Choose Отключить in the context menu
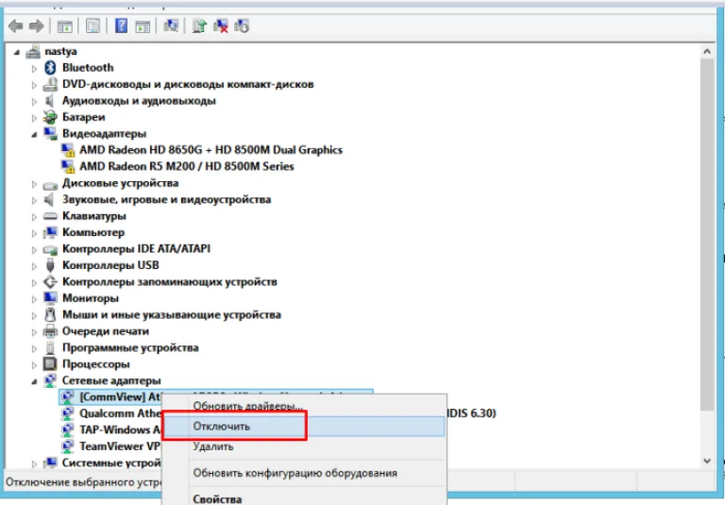Viewport: 725px width, 505px height. [304, 427]
